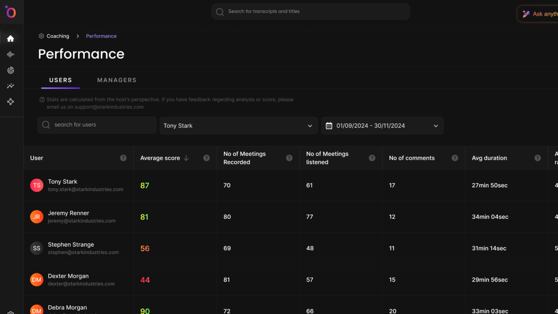558x314 pixels.
Task: Click the home icon in sidebar
Action: point(10,39)
